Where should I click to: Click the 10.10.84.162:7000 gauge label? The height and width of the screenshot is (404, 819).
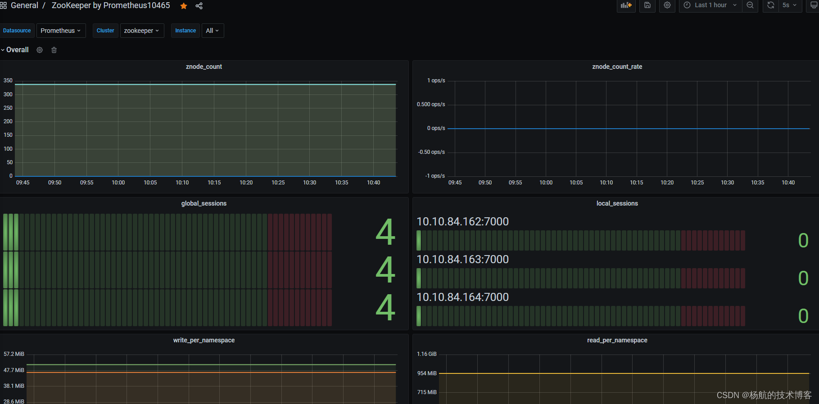point(462,221)
